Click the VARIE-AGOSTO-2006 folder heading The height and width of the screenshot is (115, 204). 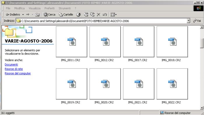(29, 41)
